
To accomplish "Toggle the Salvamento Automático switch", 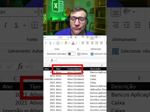I will [x=71, y=54].
